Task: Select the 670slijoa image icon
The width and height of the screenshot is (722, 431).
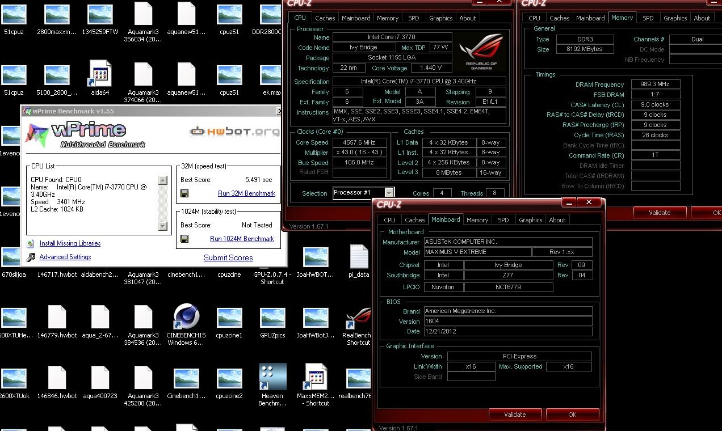Action: point(14,257)
